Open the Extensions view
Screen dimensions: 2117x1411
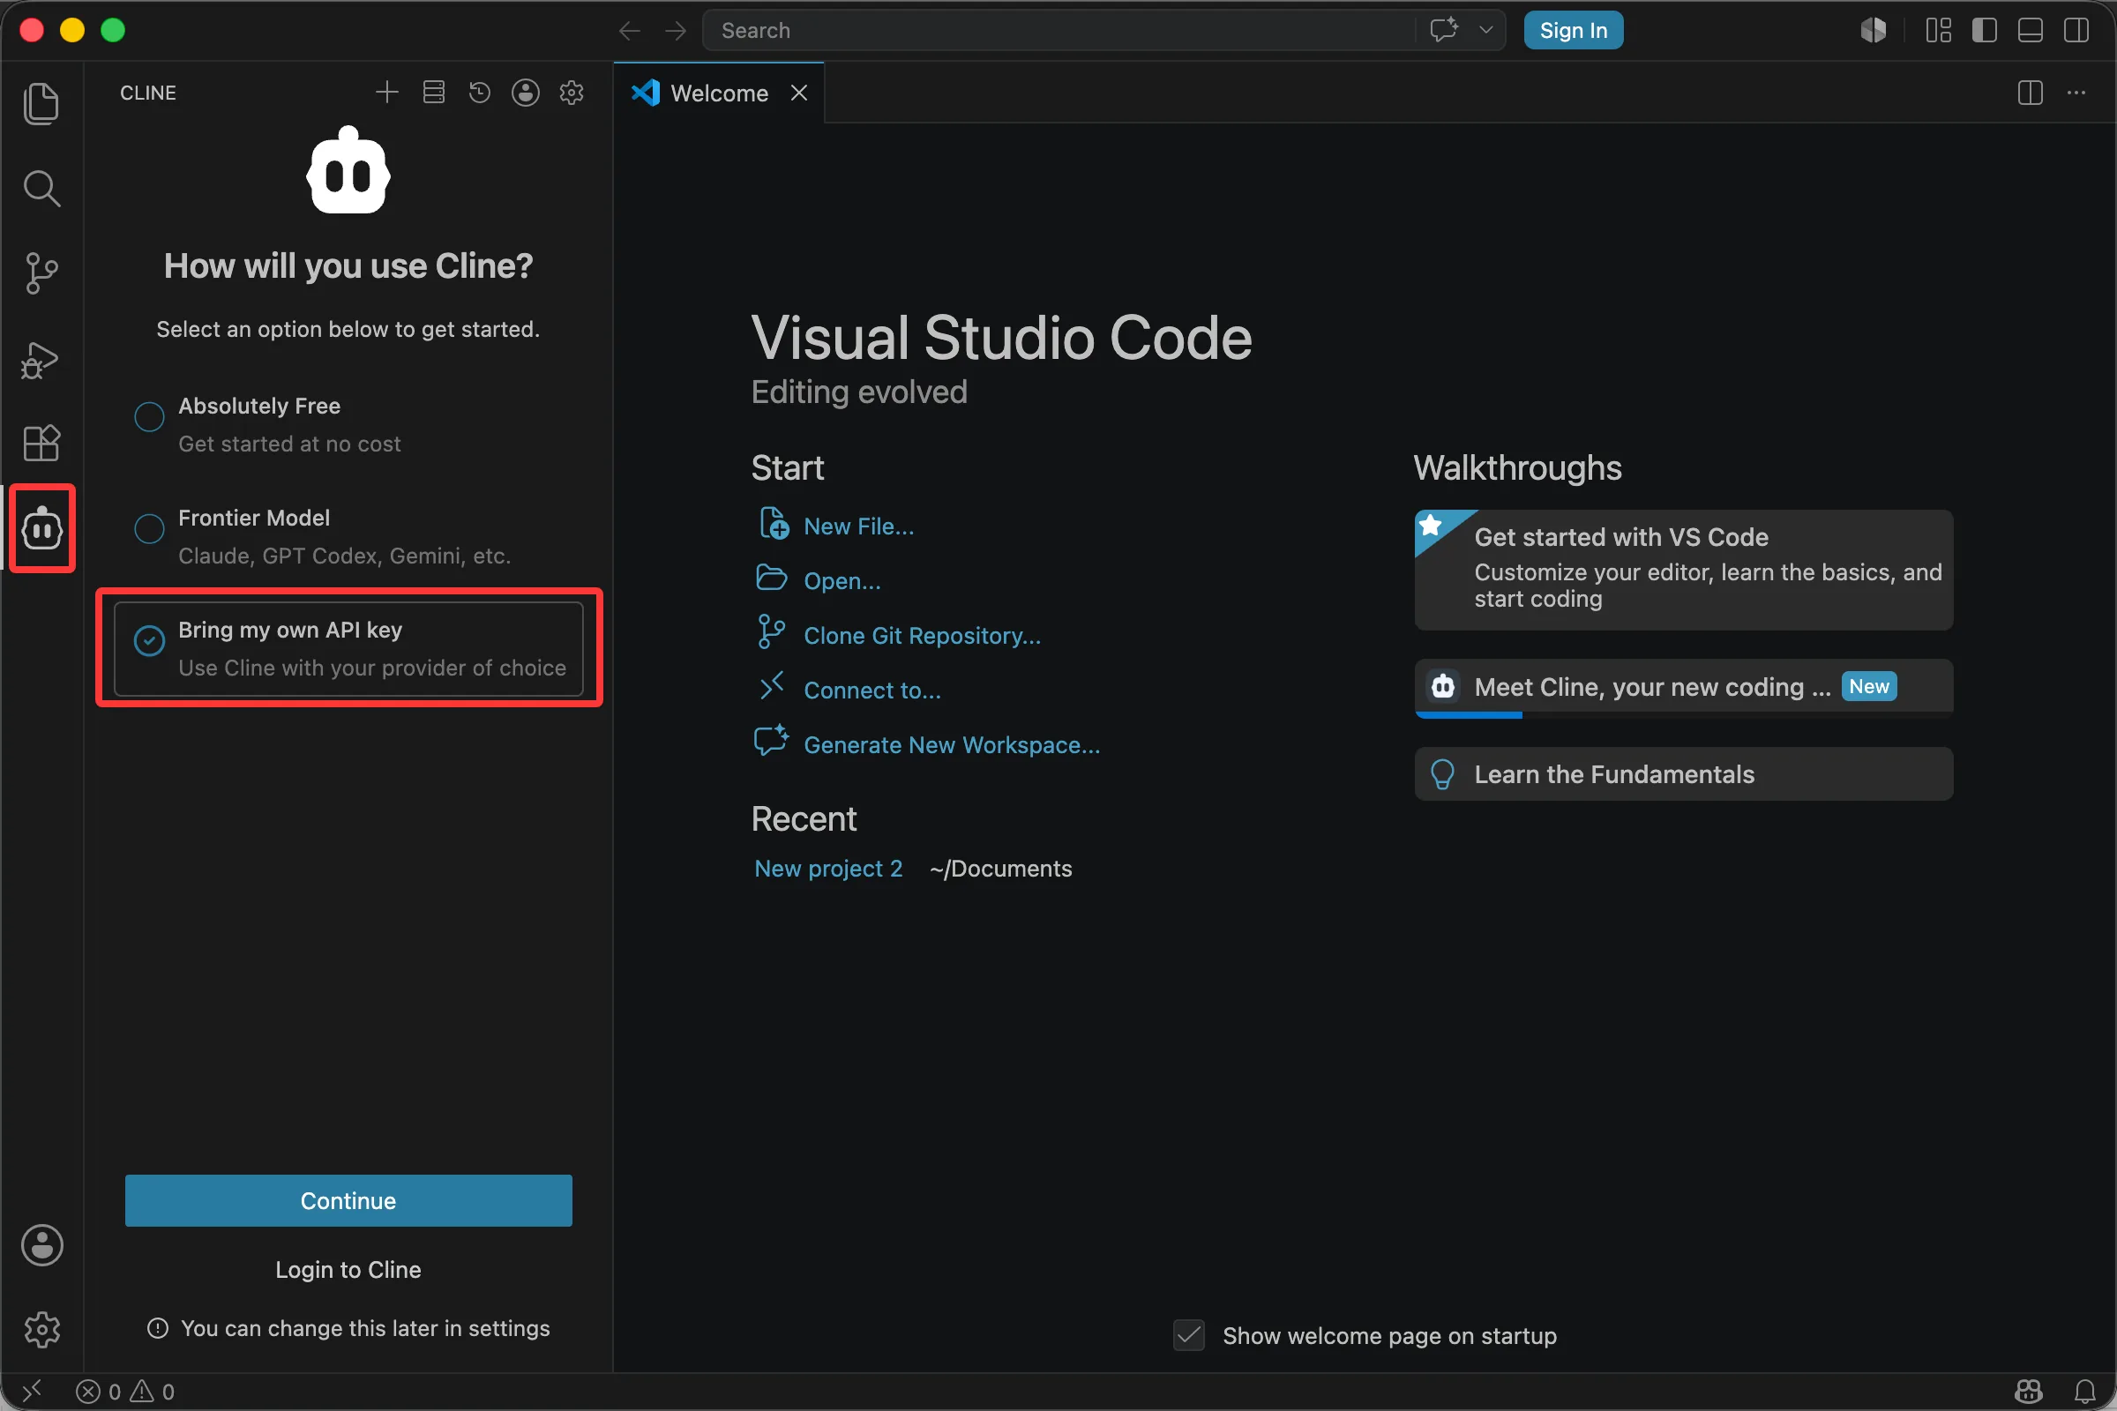click(x=41, y=443)
